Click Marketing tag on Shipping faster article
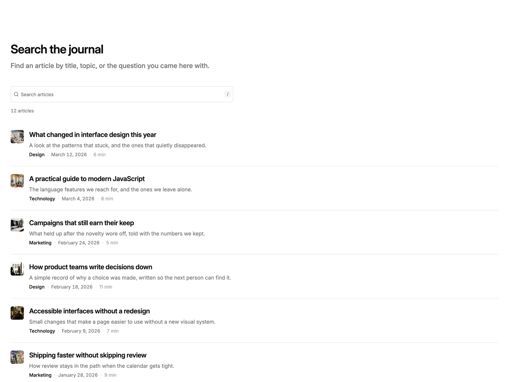 [40, 375]
